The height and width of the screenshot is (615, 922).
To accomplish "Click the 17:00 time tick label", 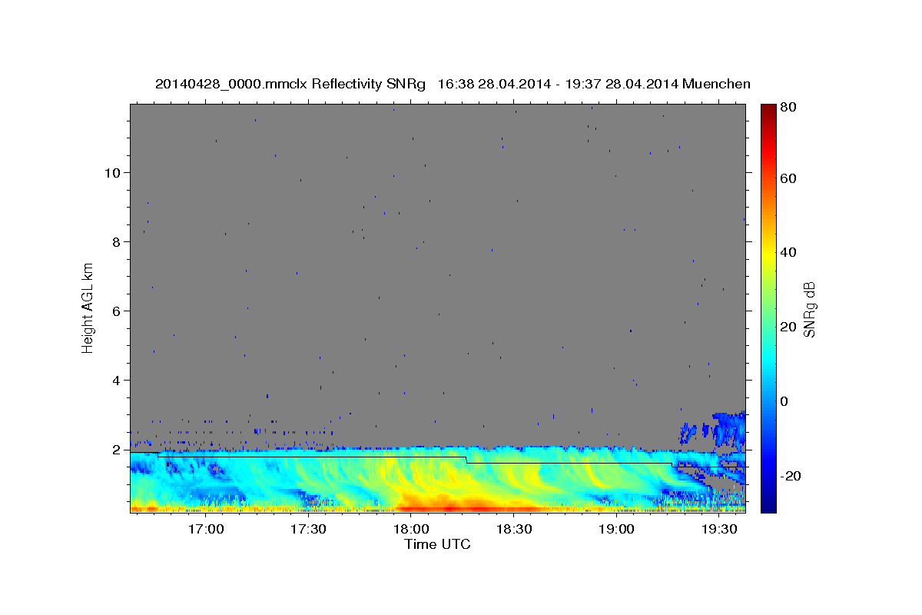I will click(x=206, y=529).
